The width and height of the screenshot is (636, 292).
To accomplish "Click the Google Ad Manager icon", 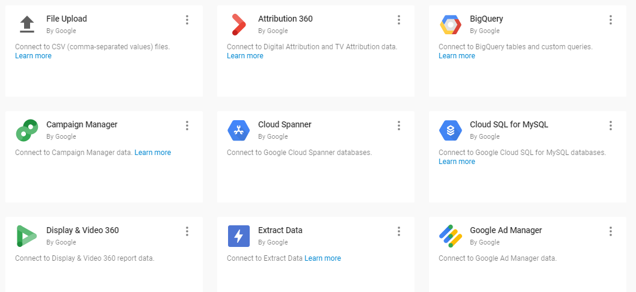I will pyautogui.click(x=450, y=236).
